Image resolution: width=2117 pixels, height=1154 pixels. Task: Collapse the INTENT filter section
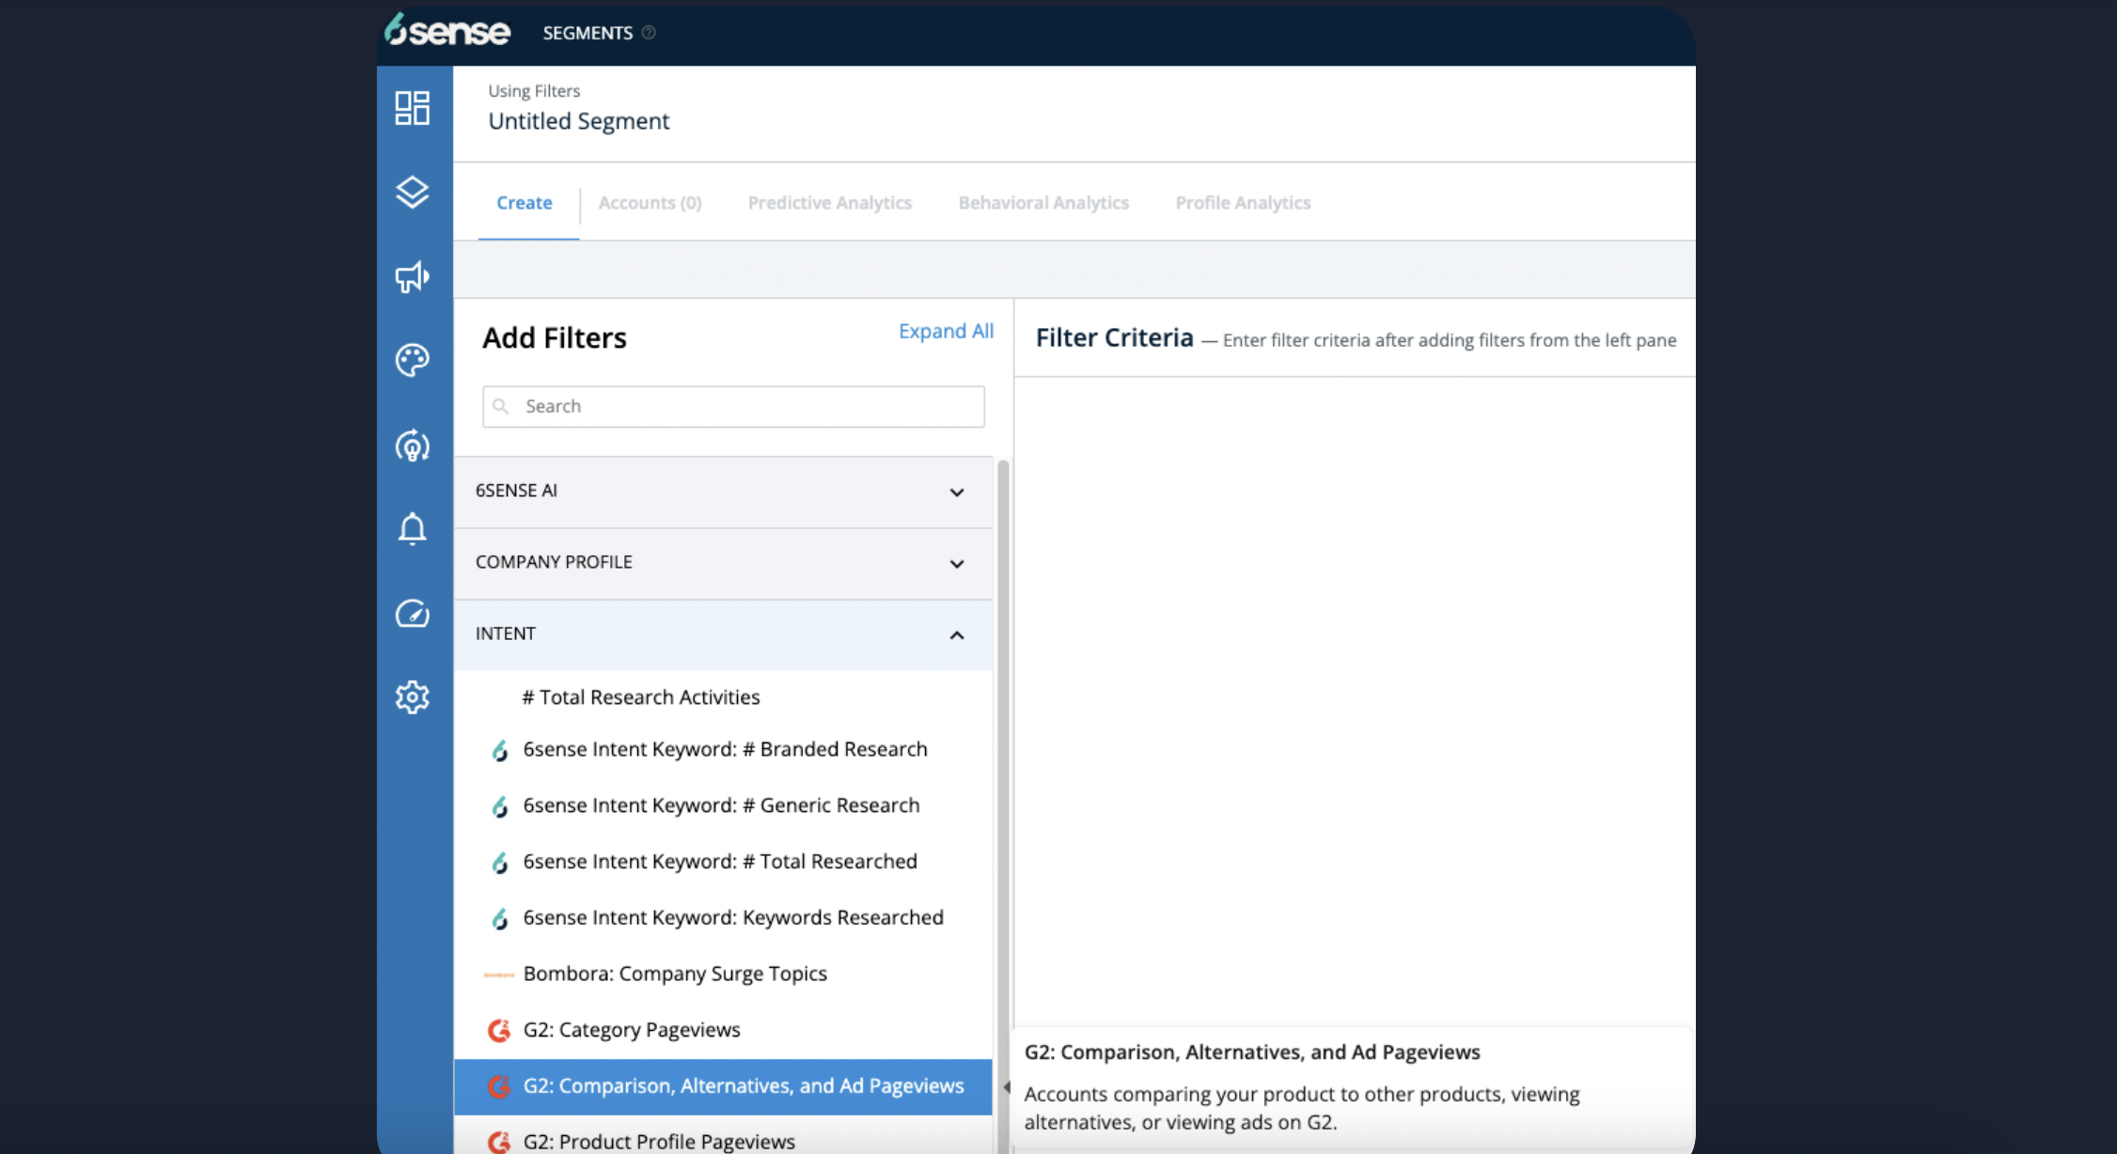click(x=722, y=634)
